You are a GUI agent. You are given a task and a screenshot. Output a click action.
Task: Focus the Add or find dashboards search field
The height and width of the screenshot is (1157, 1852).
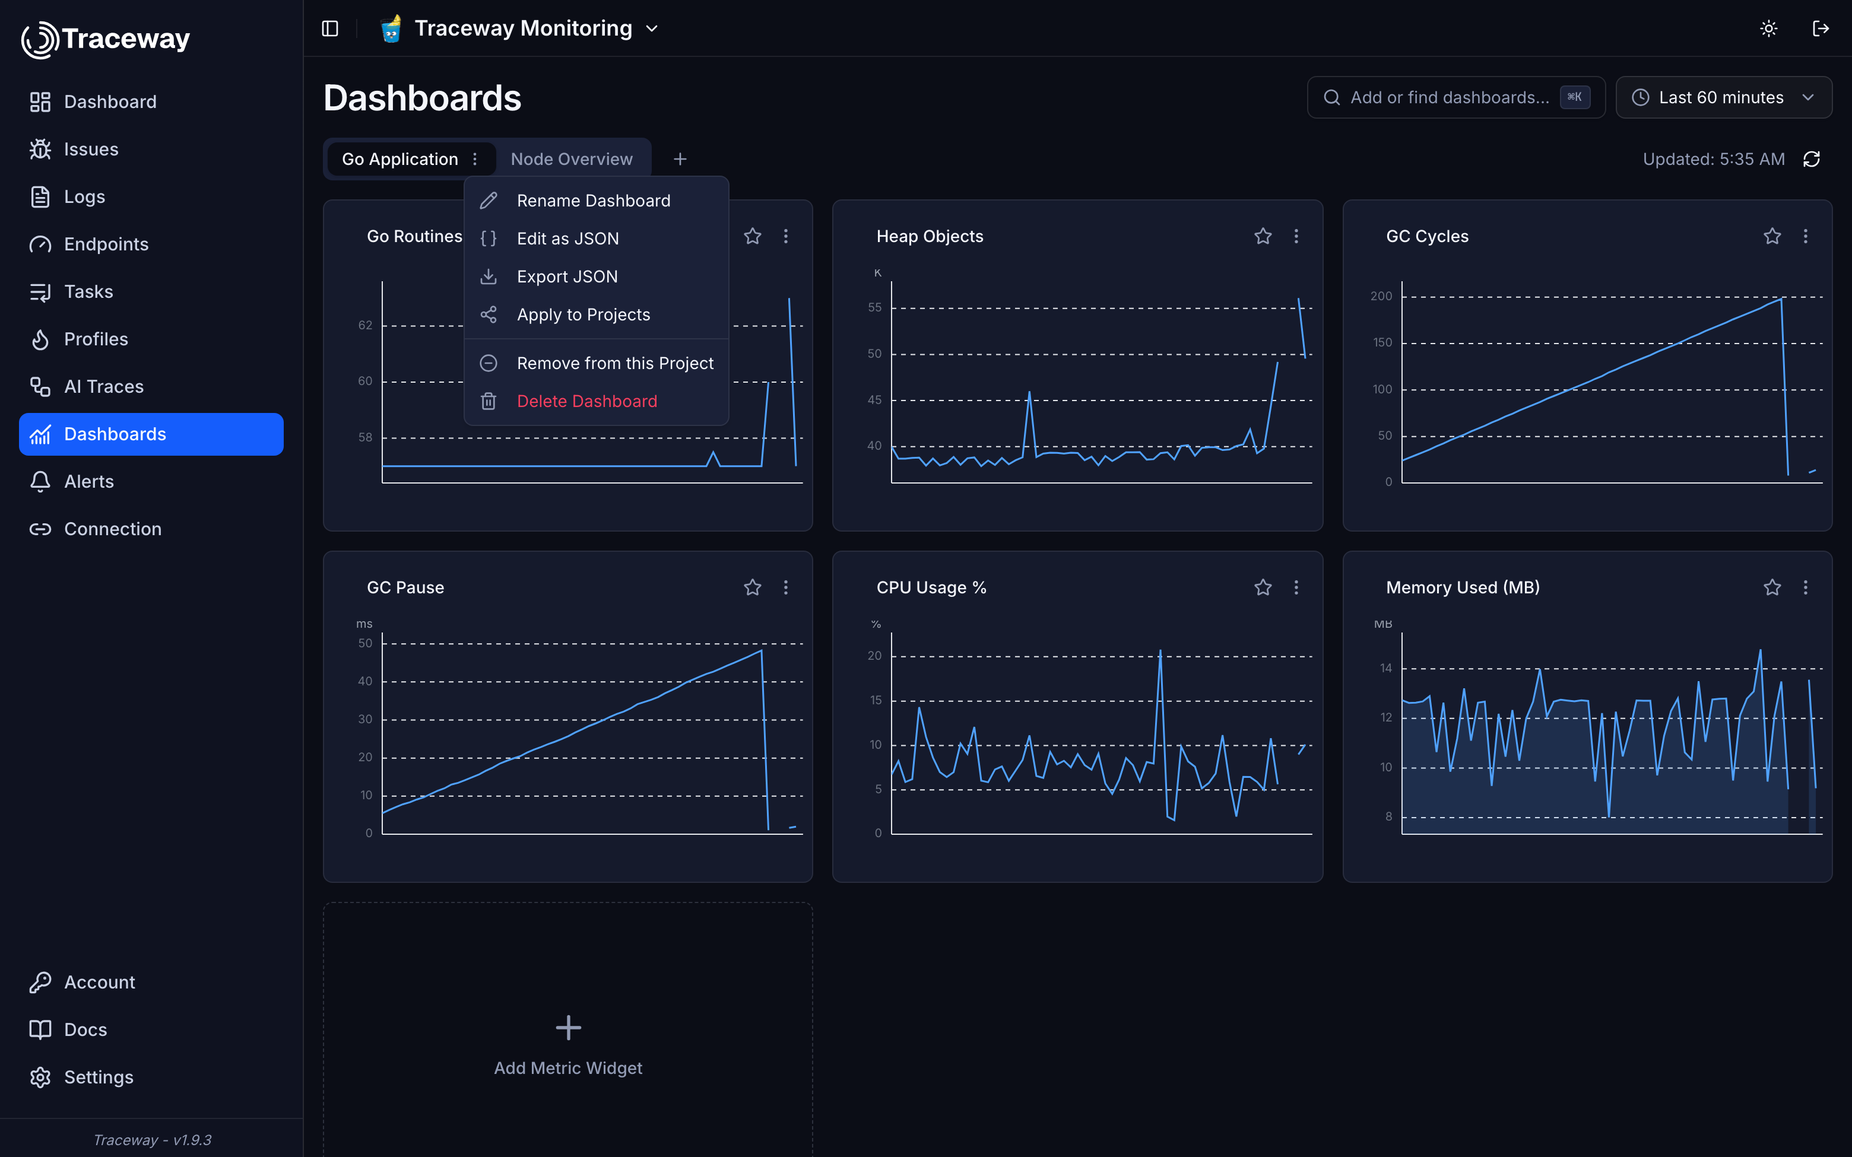pos(1455,97)
